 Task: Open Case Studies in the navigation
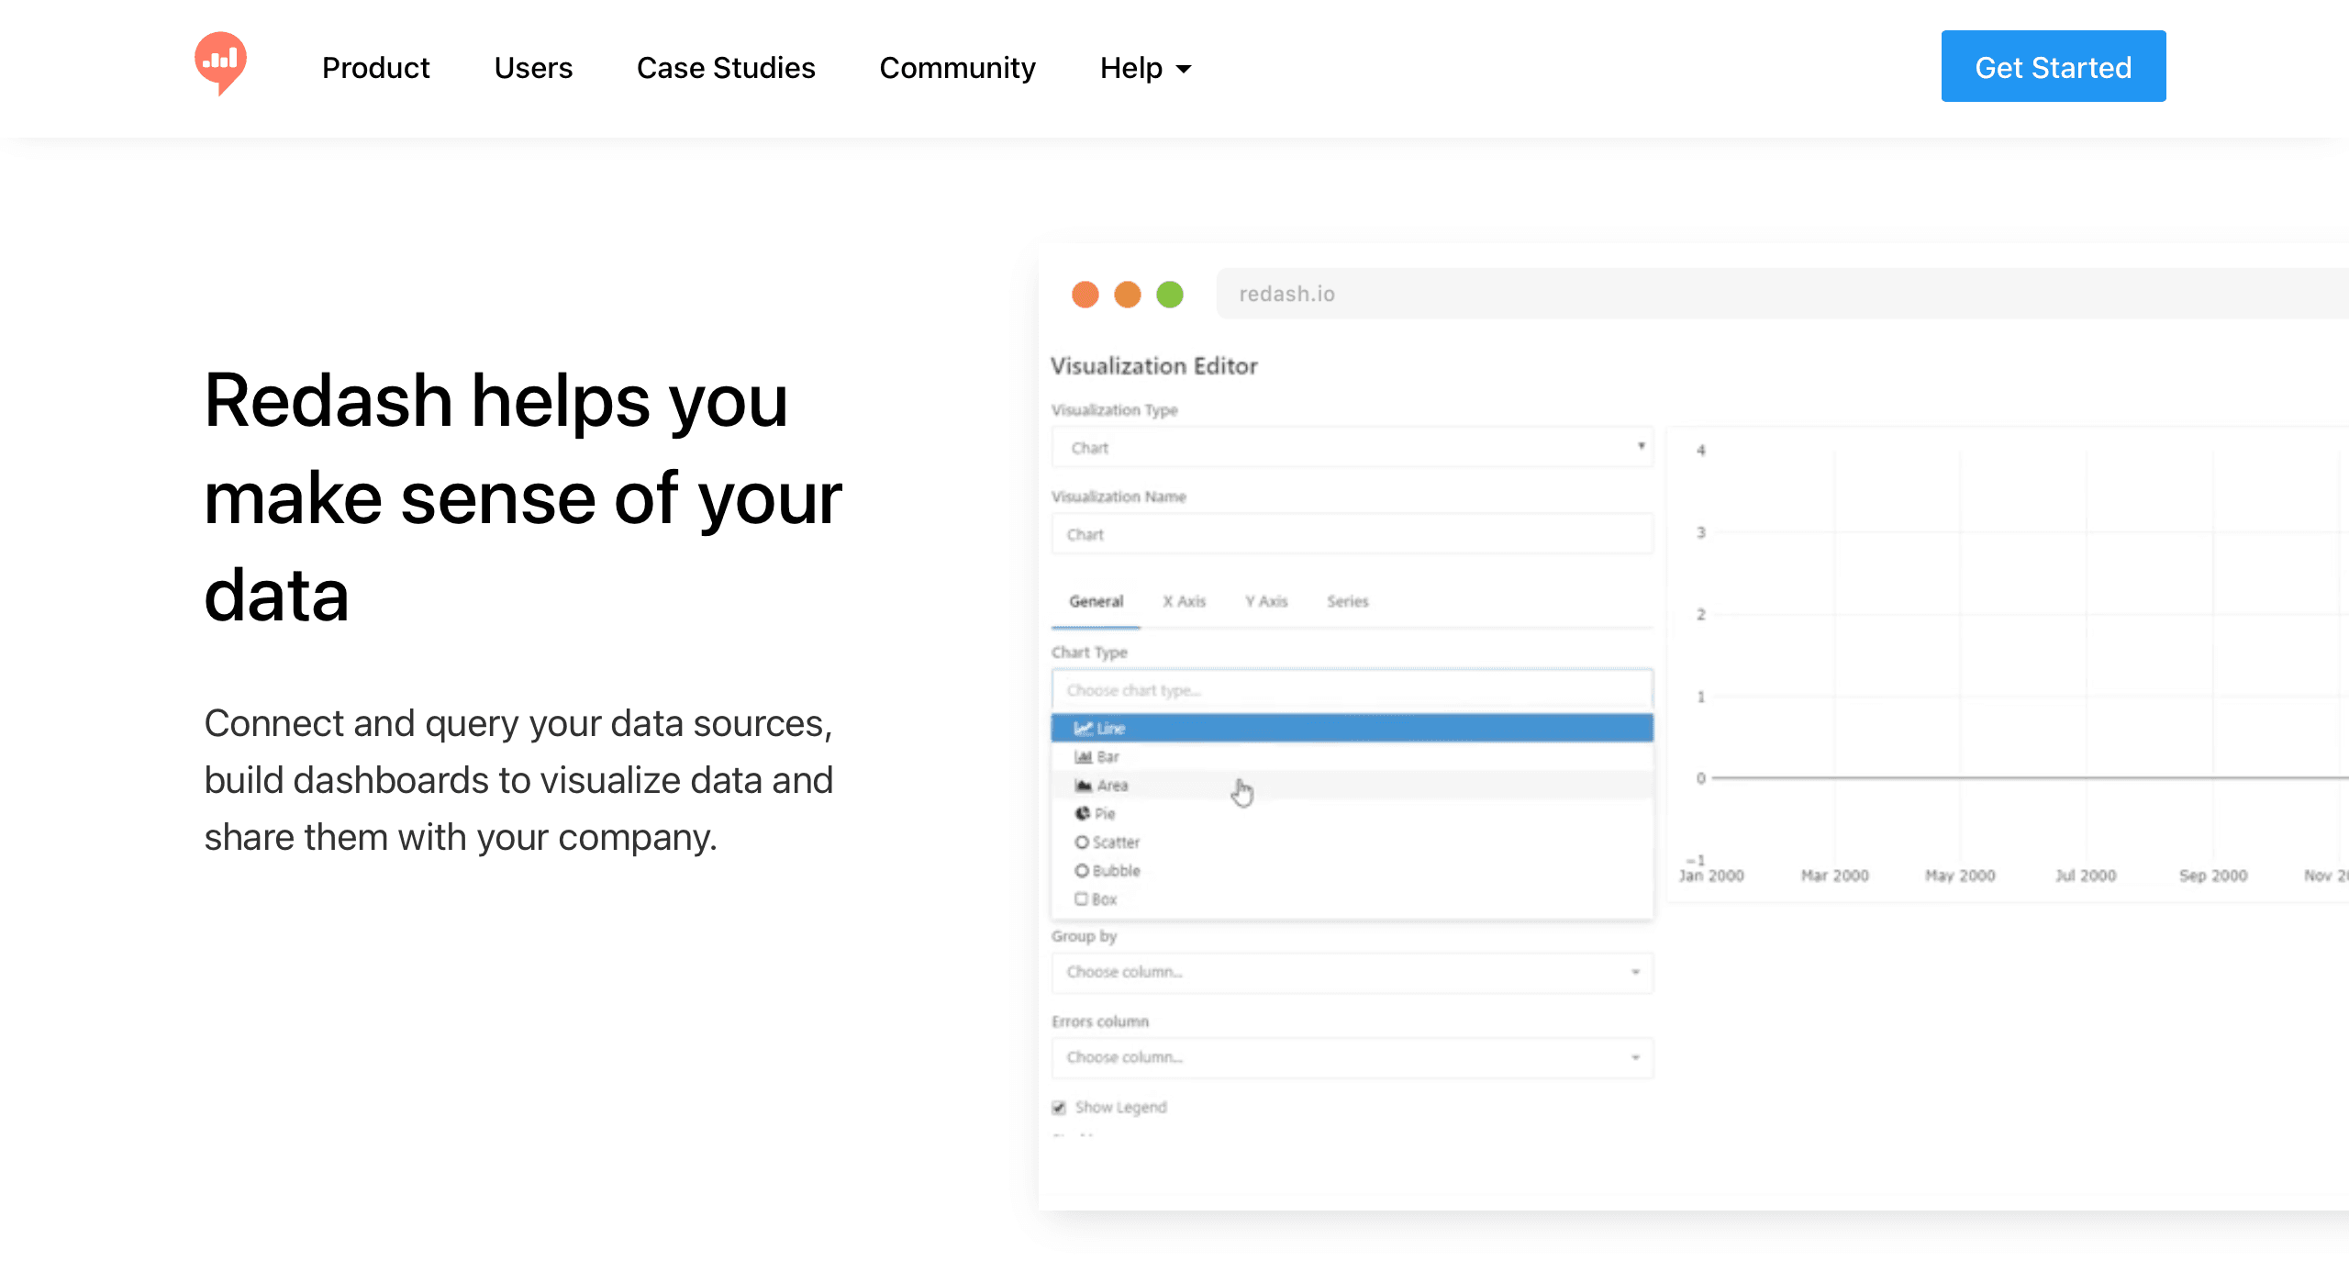pos(726,68)
